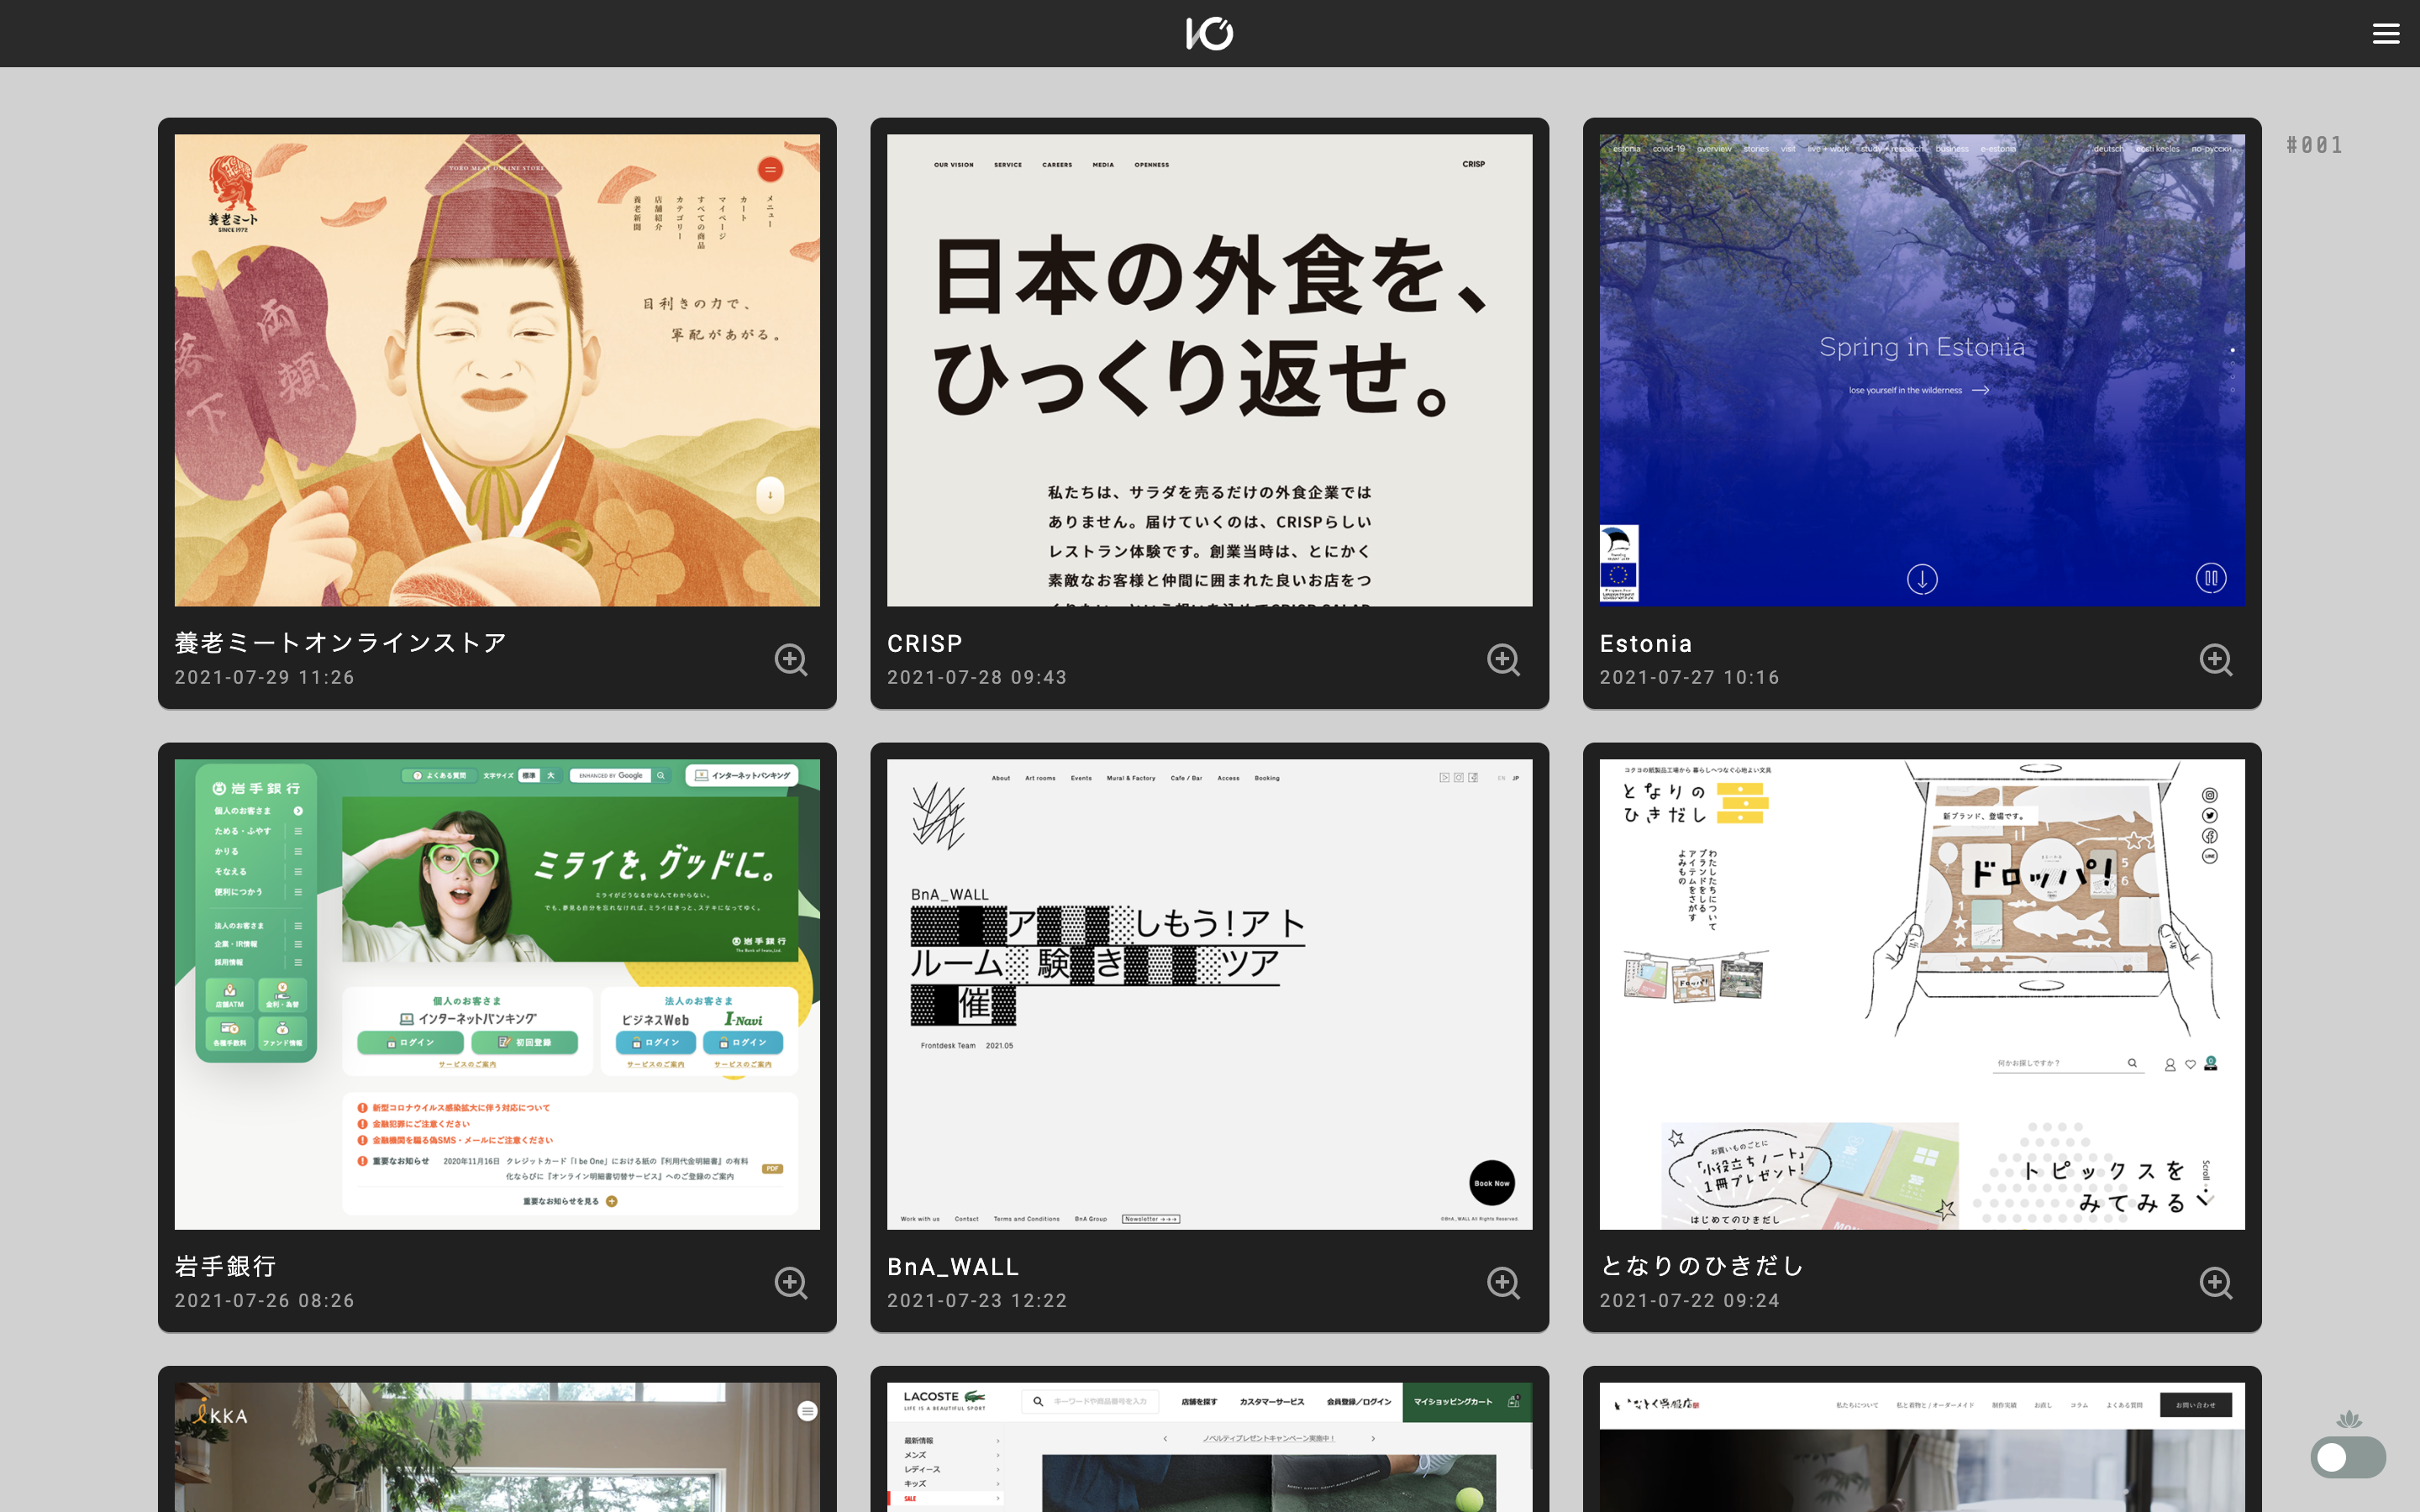
Task: Click the date 2021-07-27 10:16
Action: (x=1690, y=677)
